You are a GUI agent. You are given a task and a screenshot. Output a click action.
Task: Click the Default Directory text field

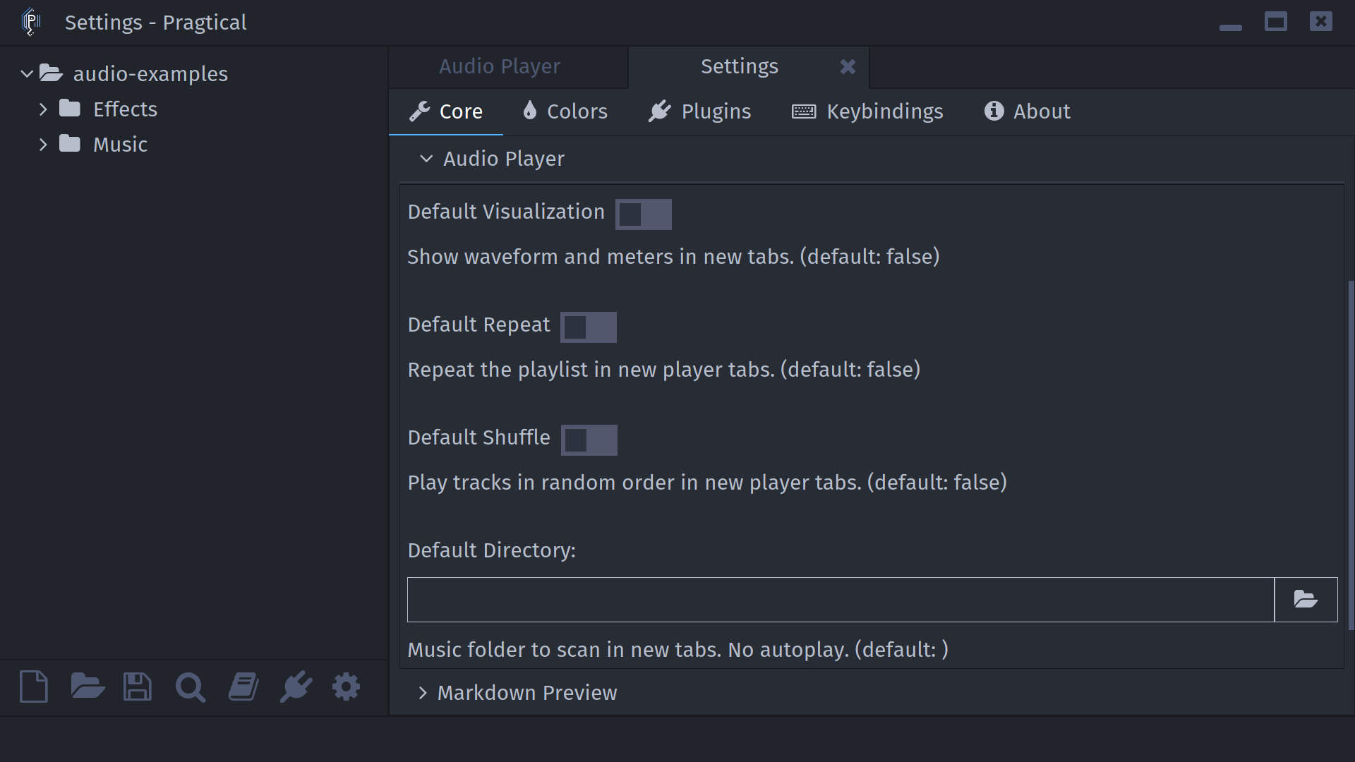[841, 600]
